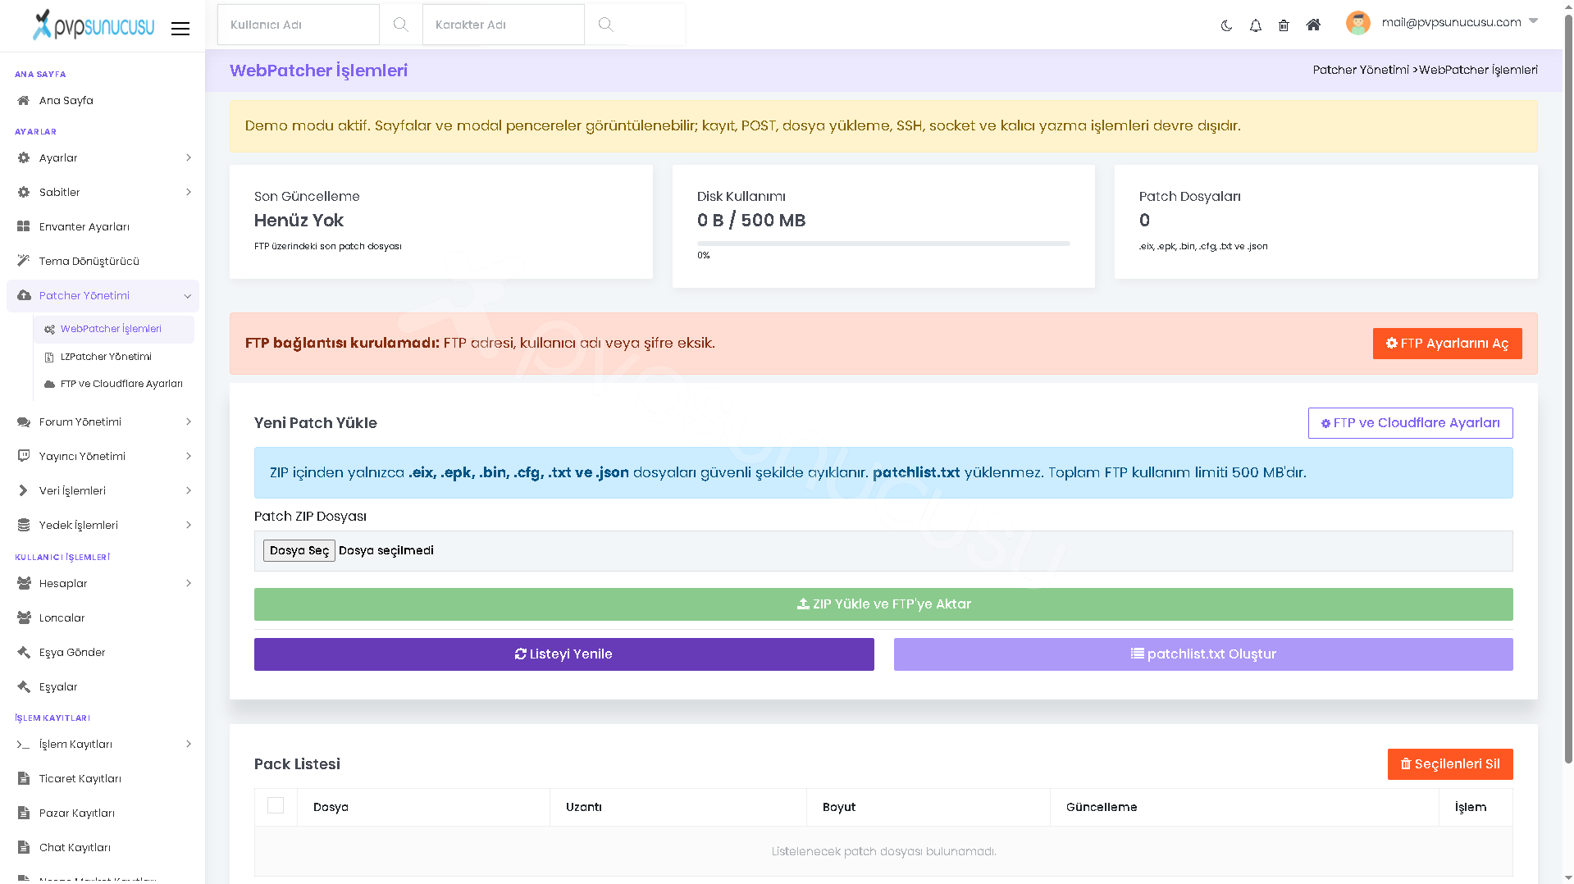Go to FTP ve Cloudflare Ayarları sidebar item
1574x884 pixels.
[113, 384]
